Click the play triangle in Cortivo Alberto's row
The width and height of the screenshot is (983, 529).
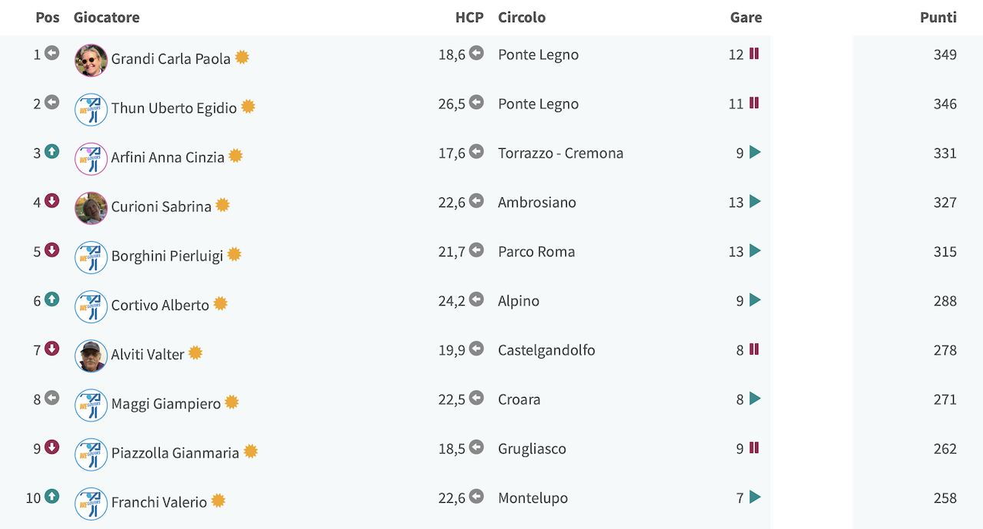point(755,299)
